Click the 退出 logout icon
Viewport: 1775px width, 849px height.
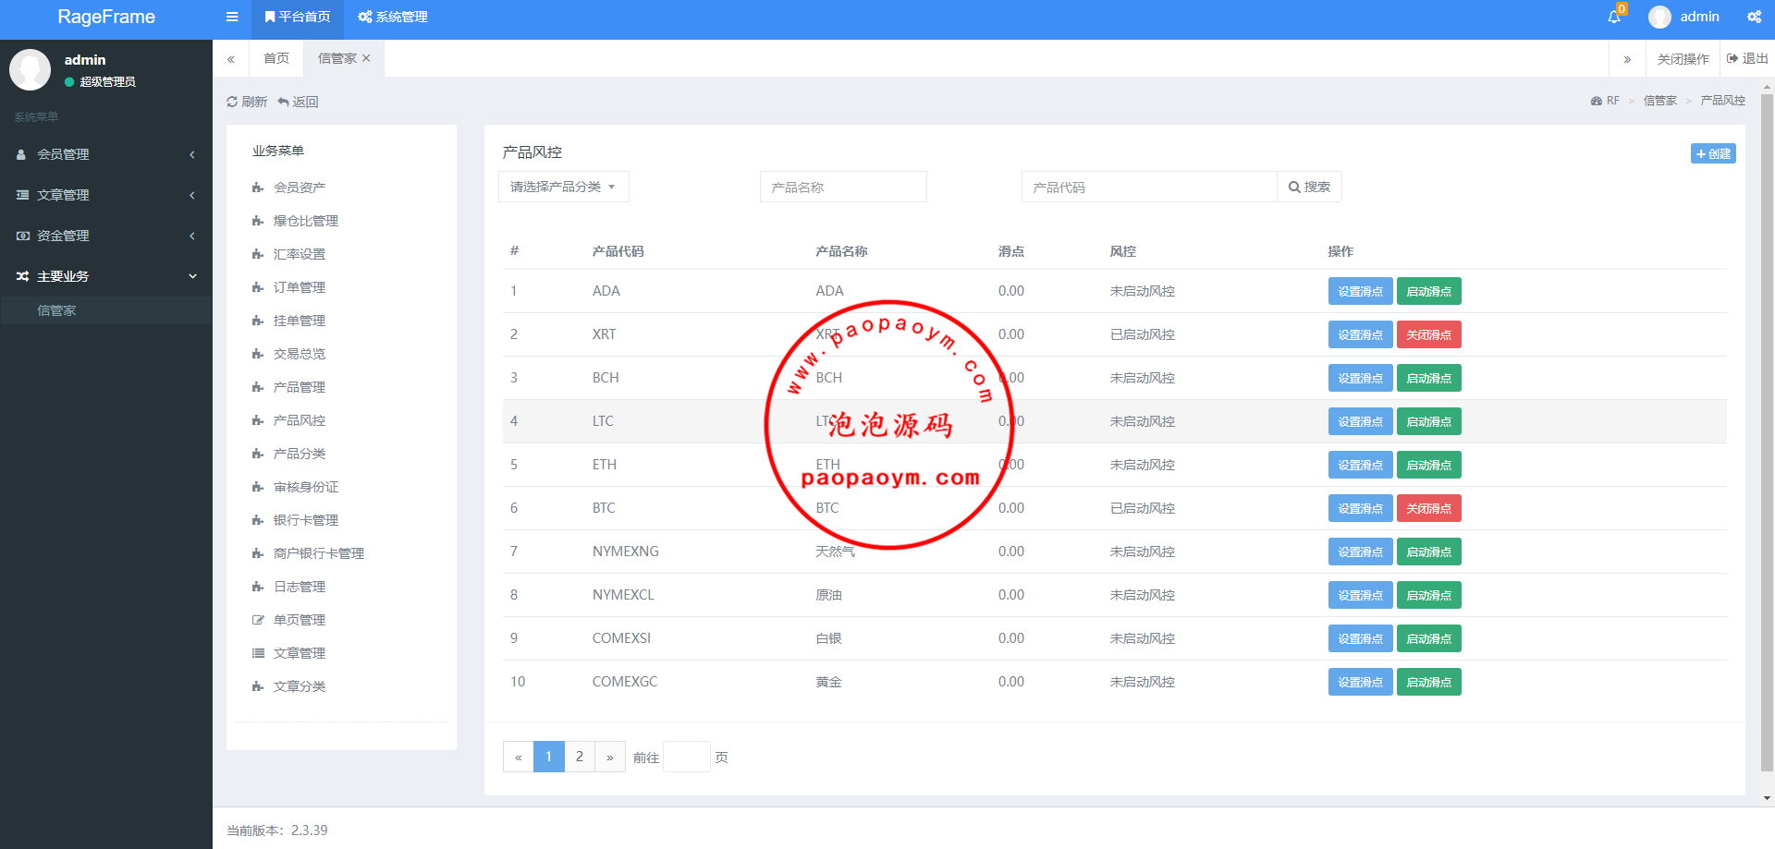point(1732,58)
